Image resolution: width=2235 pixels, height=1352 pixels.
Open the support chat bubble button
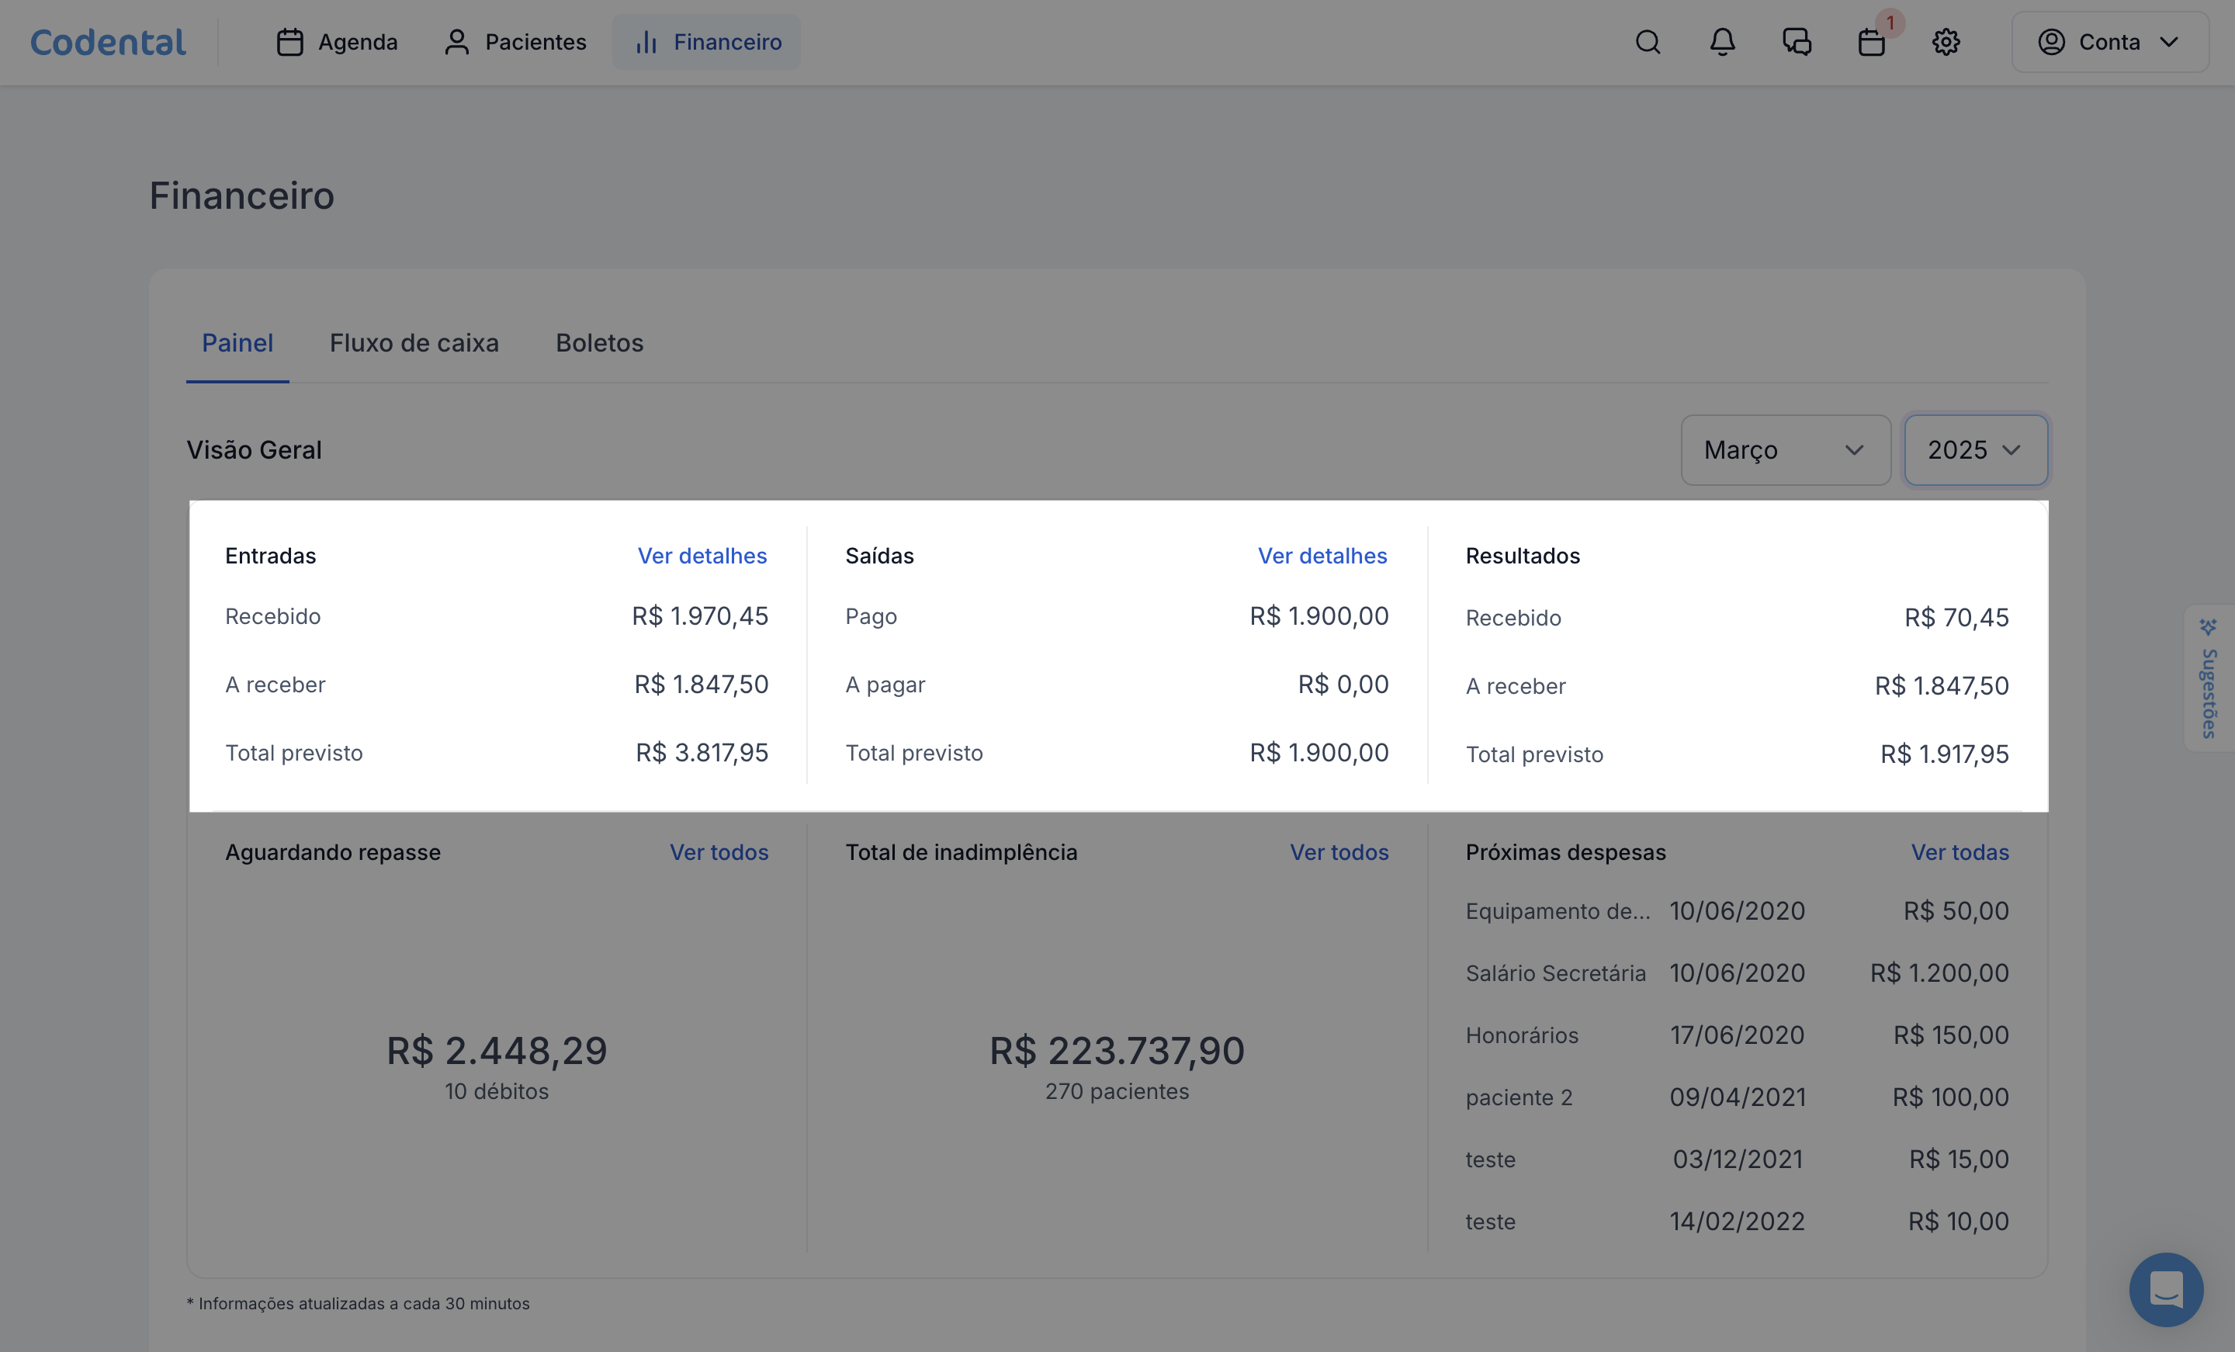[x=2165, y=1288]
